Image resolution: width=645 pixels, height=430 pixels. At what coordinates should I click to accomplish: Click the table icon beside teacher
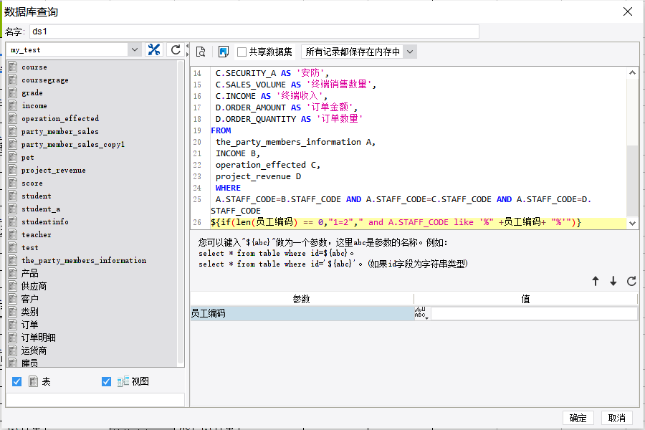13,234
